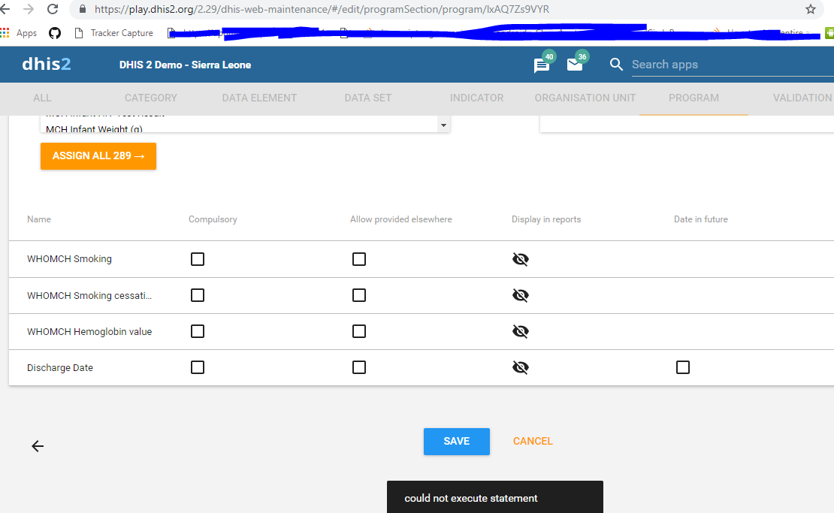834x513 pixels.
Task: Click the data element list scroll-down arrow
Action: (443, 125)
